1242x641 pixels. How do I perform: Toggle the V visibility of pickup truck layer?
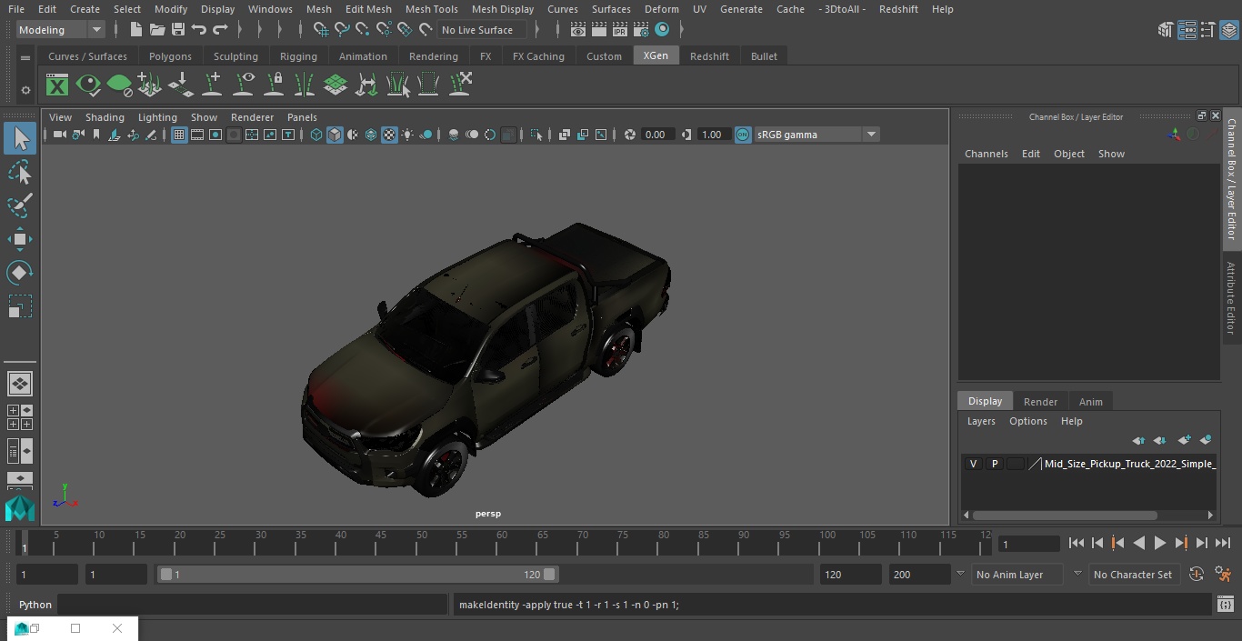[973, 464]
